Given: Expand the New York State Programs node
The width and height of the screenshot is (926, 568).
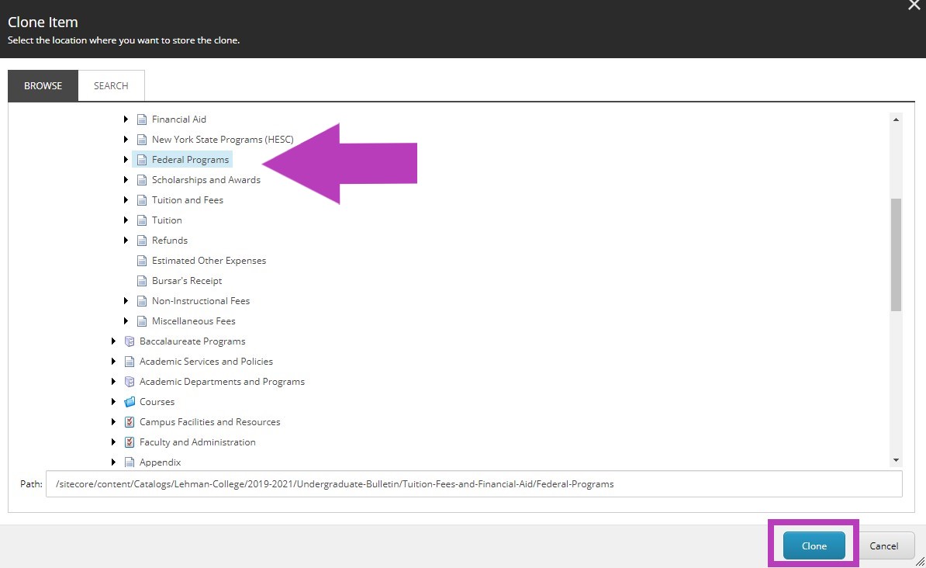Looking at the screenshot, I should click(126, 140).
